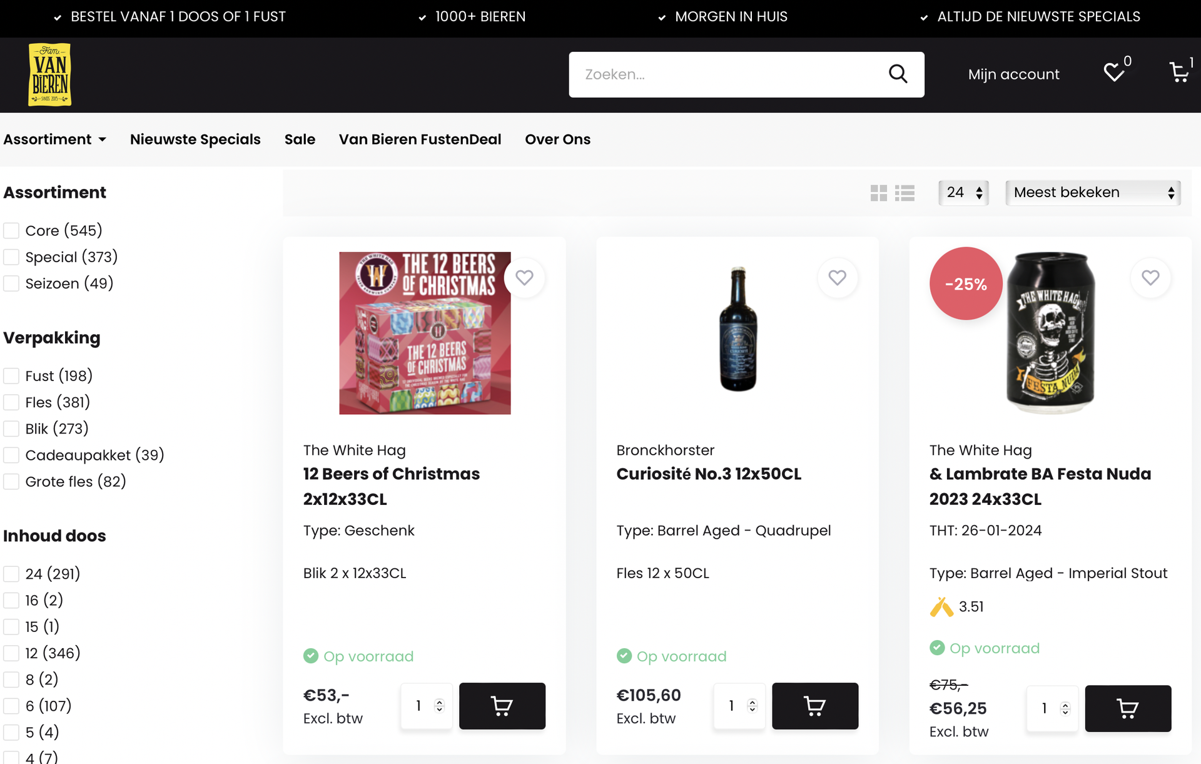Tick the Cadeaupakket checkbox
Viewport: 1201px width, 764px height.
tap(11, 455)
